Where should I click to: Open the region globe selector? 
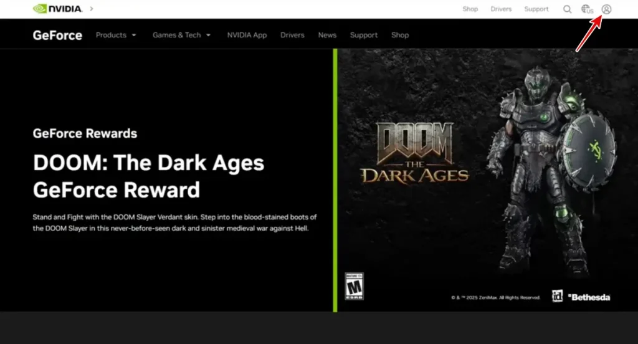587,9
